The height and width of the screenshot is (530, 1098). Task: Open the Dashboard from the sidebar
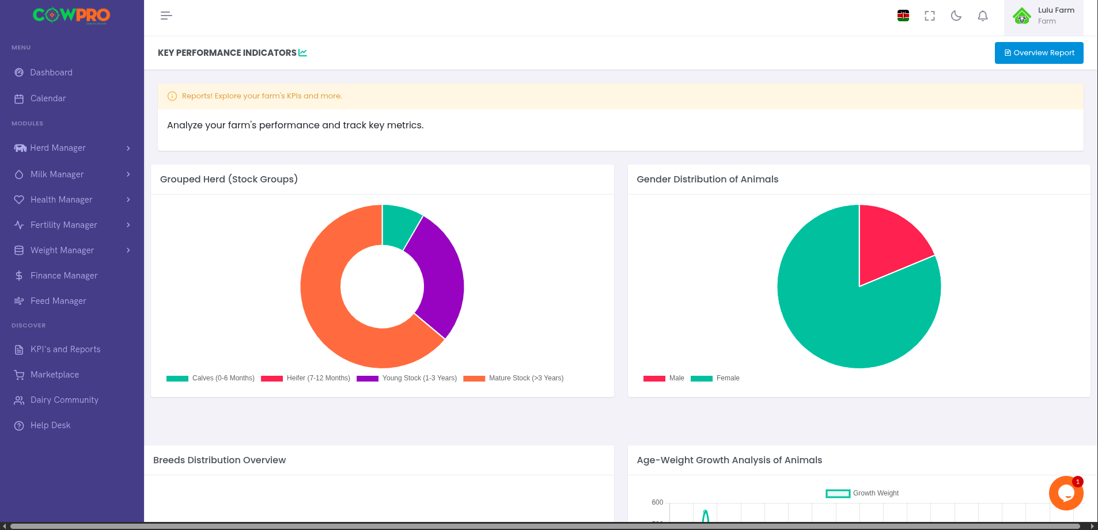click(x=51, y=73)
